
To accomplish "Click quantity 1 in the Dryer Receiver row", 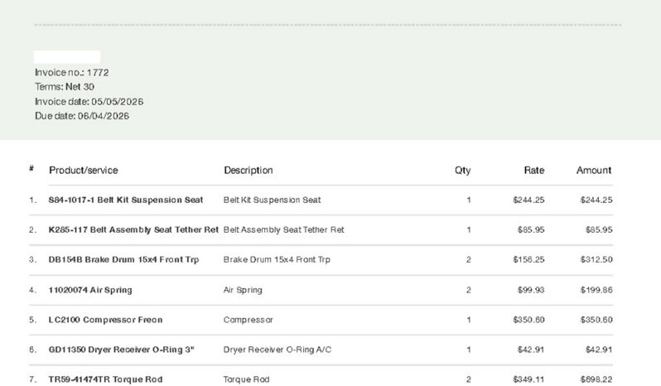I will (469, 350).
